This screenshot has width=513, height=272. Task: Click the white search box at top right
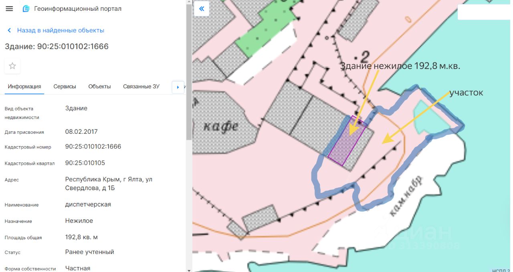click(484, 12)
